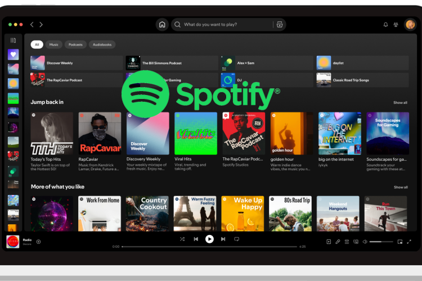The height and width of the screenshot is (281, 422).
Task: Open the RapCaviar playlist card
Action: pos(100,142)
